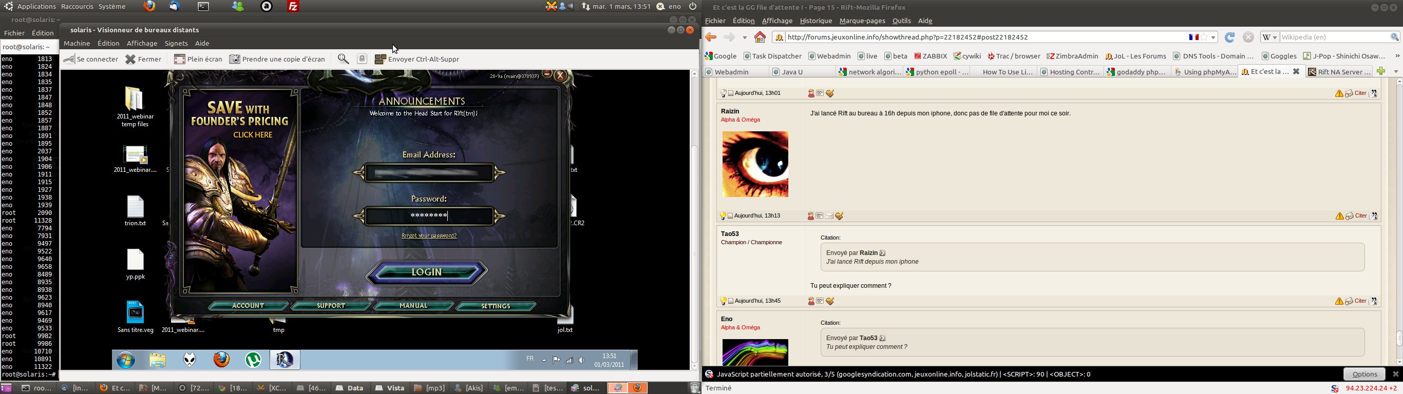Open the Signets menu in the remote desktop viewer
The height and width of the screenshot is (394, 1403).
tap(176, 44)
